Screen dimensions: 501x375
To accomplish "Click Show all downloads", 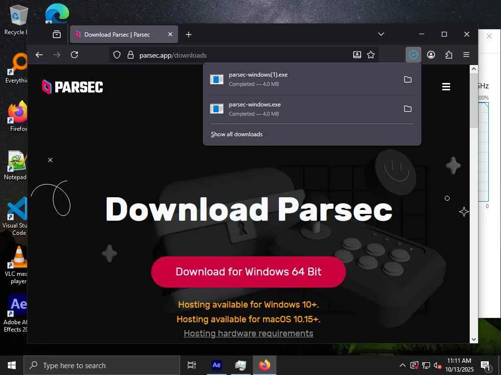I will 237,134.
